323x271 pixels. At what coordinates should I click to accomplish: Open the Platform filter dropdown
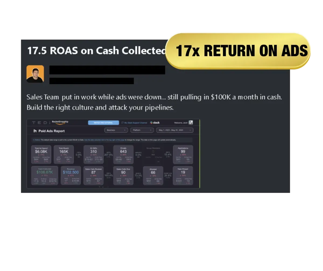pos(142,130)
